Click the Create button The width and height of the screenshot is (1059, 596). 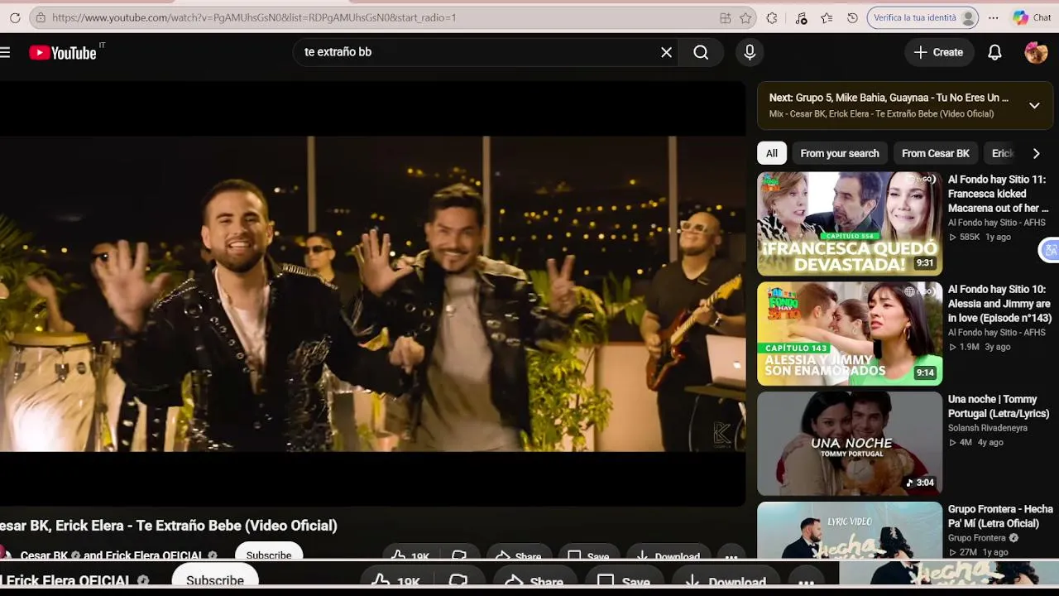click(939, 52)
